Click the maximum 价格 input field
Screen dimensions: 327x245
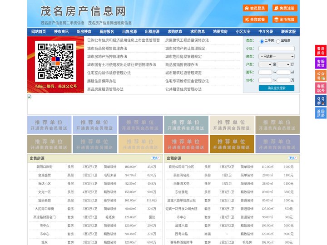[283, 80]
